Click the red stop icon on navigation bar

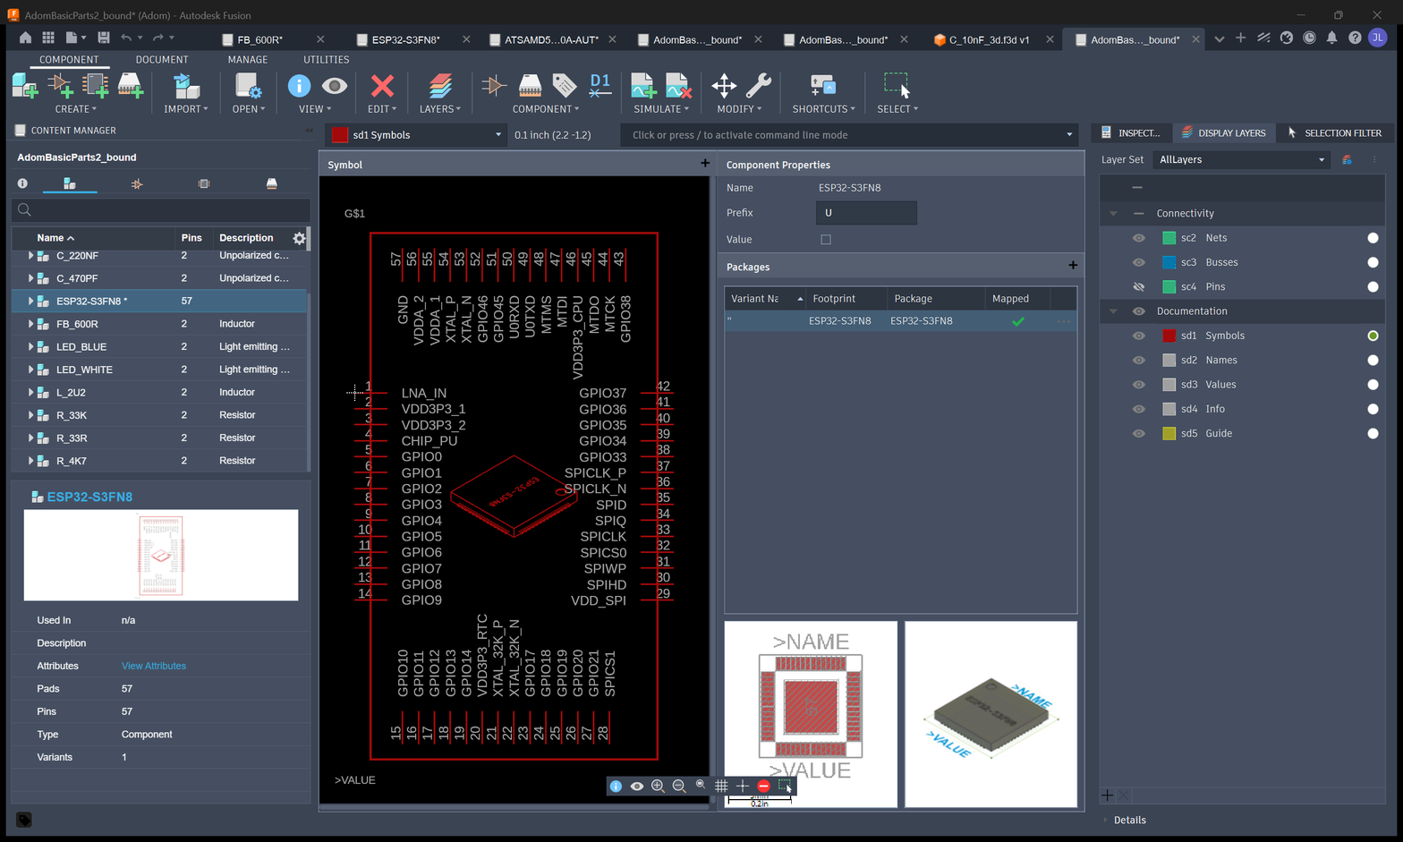click(x=763, y=786)
